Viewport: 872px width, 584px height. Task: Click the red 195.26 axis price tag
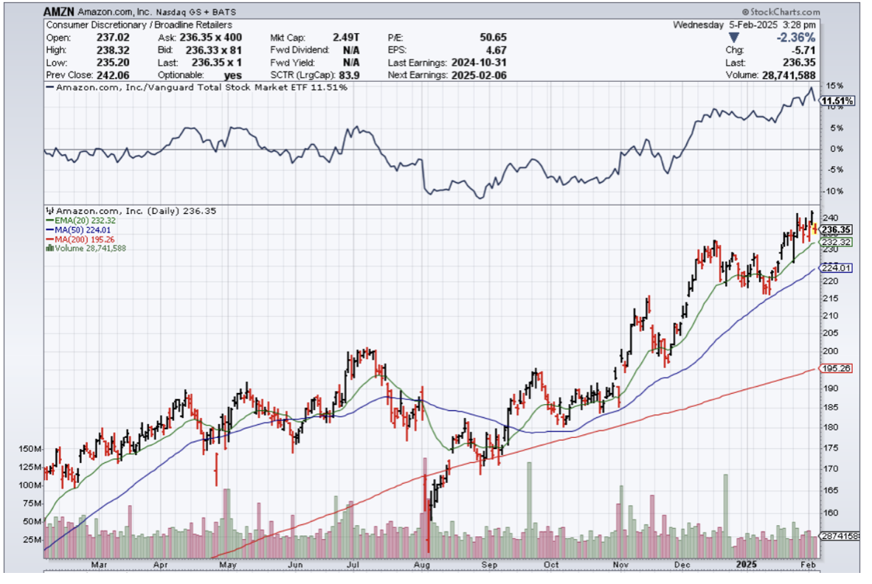[837, 369]
